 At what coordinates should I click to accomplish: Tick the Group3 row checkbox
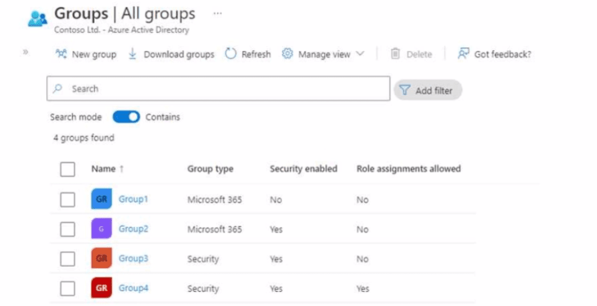click(x=67, y=259)
